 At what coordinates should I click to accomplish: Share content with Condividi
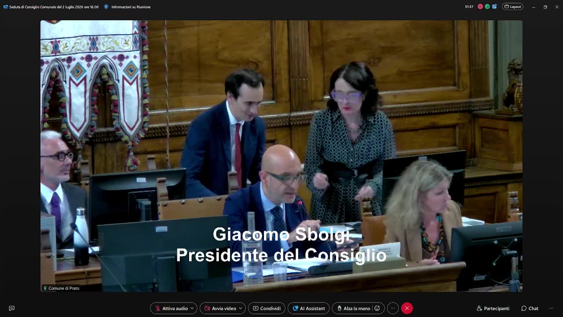coord(267,308)
